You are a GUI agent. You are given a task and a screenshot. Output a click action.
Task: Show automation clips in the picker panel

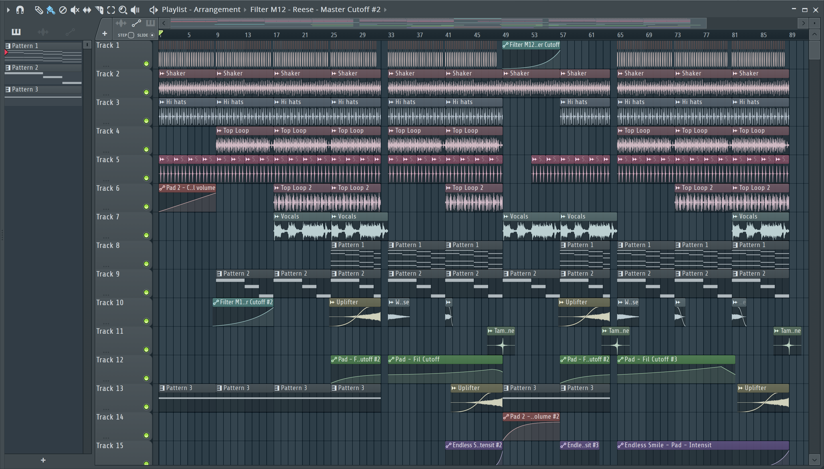pos(70,32)
